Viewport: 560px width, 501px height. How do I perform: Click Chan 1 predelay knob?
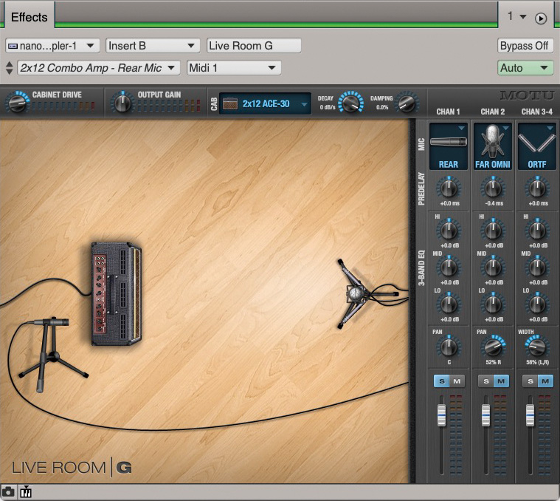point(449,188)
